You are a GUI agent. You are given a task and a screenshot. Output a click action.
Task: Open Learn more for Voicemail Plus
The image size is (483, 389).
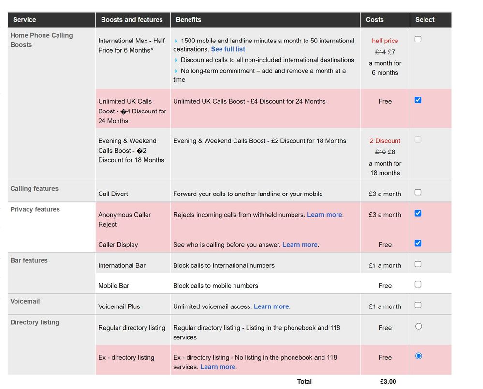271,306
